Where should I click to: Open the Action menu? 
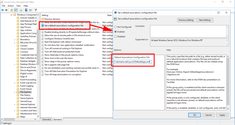[x=11, y=6]
